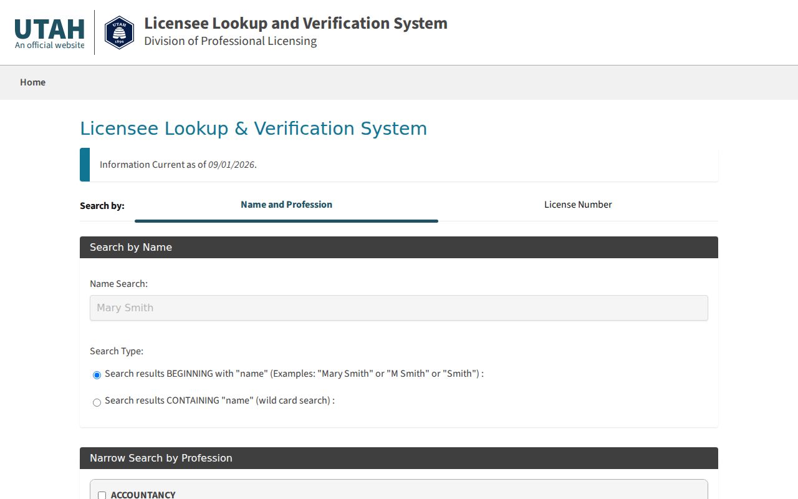
Task: Click the Search by Name section header
Action: click(399, 248)
